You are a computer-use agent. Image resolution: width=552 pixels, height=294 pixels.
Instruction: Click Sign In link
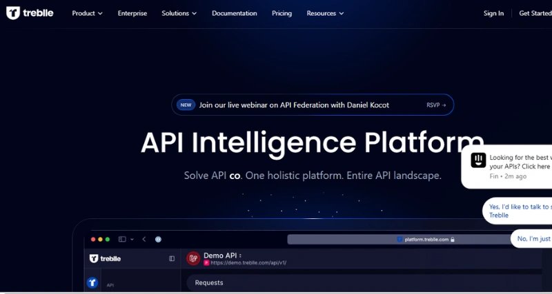click(493, 13)
